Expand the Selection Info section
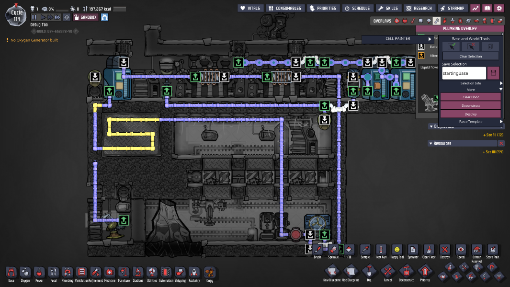 (x=471, y=83)
